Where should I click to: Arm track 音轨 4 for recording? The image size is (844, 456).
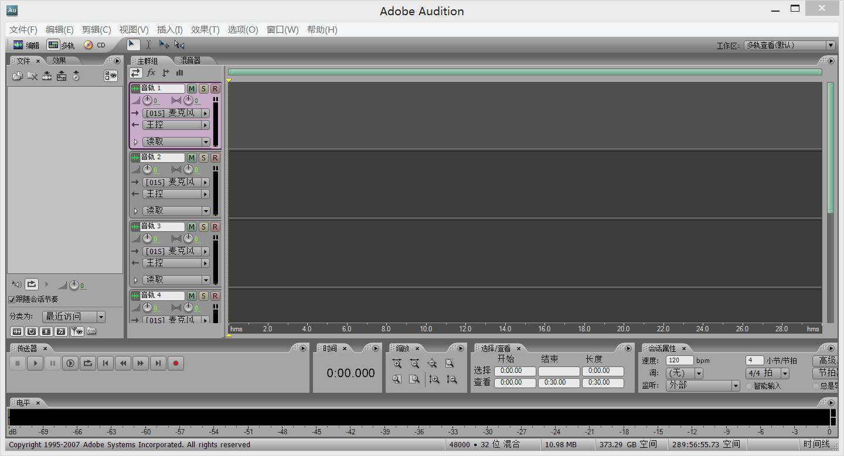pyautogui.click(x=215, y=296)
